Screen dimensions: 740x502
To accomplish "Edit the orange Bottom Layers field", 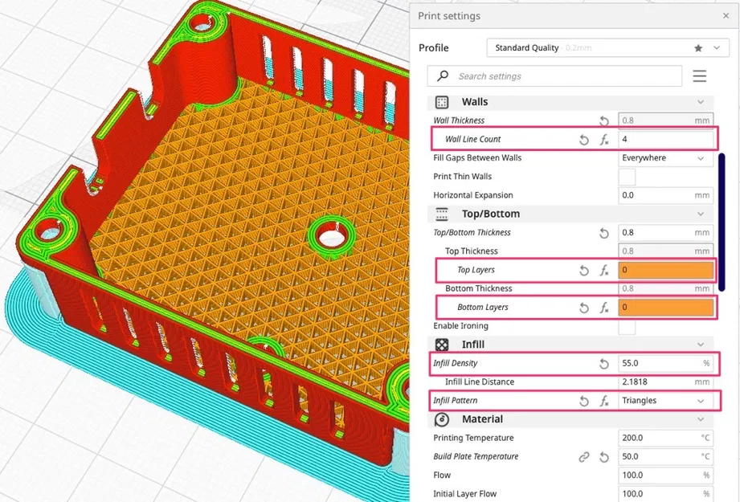I will pyautogui.click(x=666, y=307).
